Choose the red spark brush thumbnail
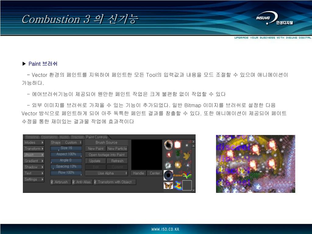The width and height of the screenshot is (312, 234). tap(169, 154)
